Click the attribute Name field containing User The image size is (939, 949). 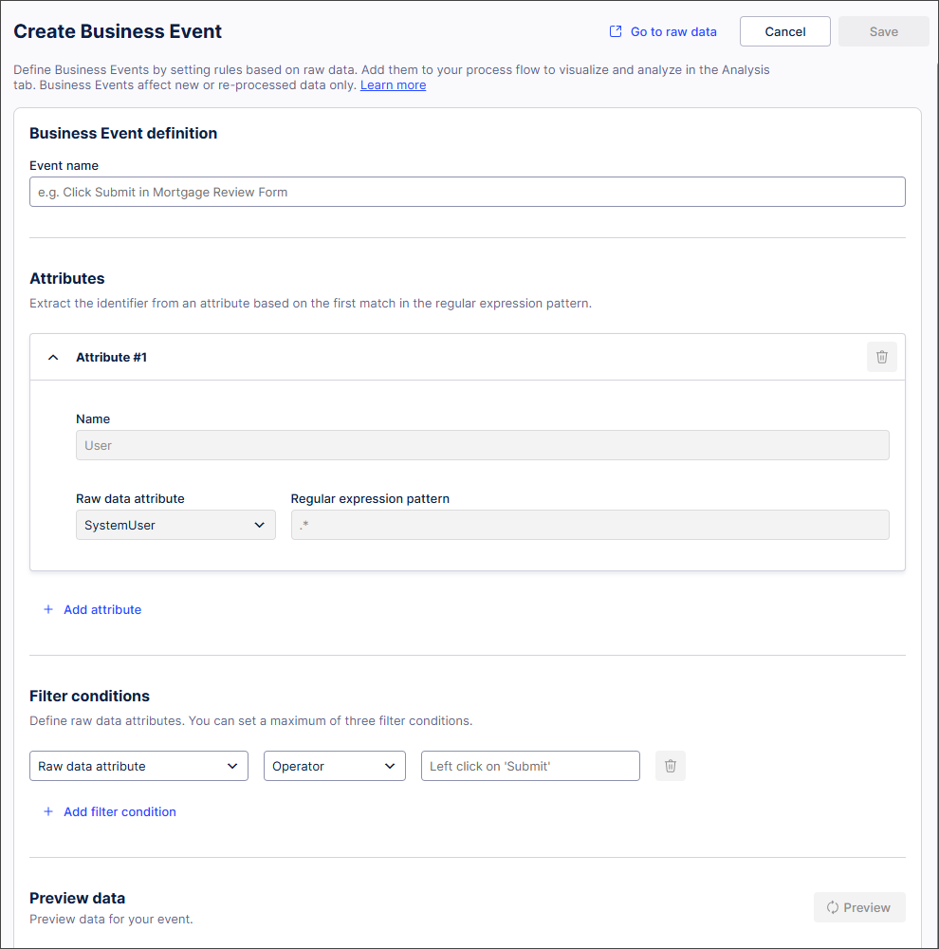pos(482,445)
